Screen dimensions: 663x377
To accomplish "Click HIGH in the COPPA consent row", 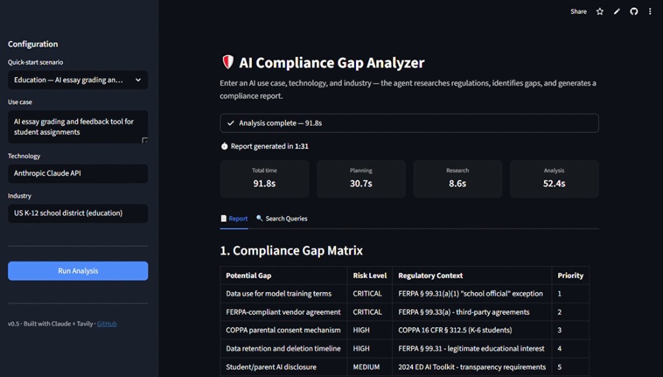I will (x=370, y=330).
